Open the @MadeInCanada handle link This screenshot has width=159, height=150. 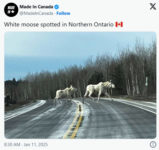36,13
